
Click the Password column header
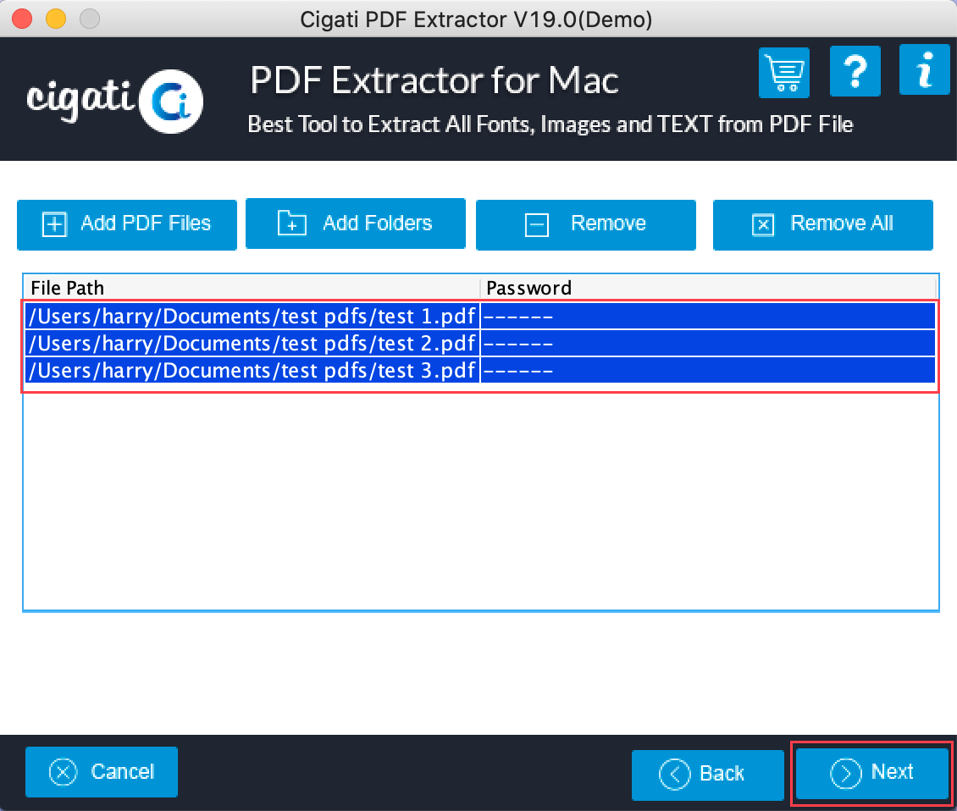point(708,288)
